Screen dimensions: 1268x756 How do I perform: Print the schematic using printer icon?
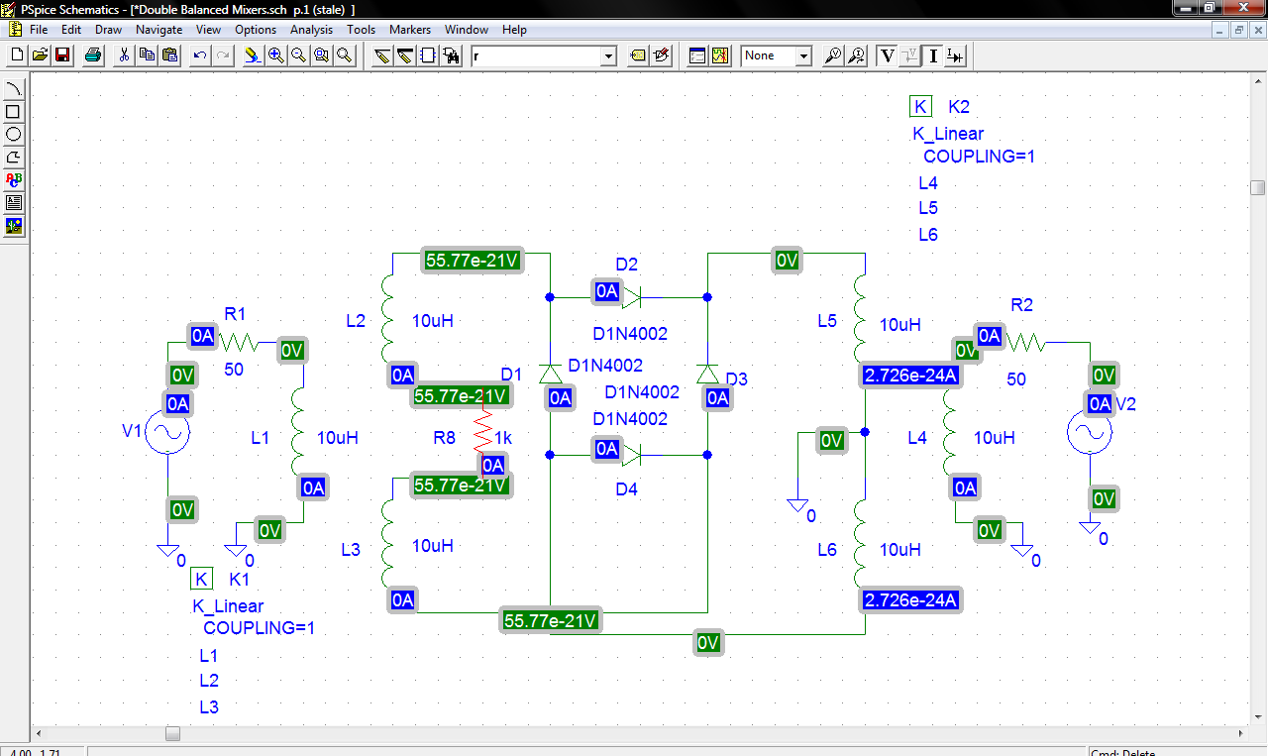point(93,55)
